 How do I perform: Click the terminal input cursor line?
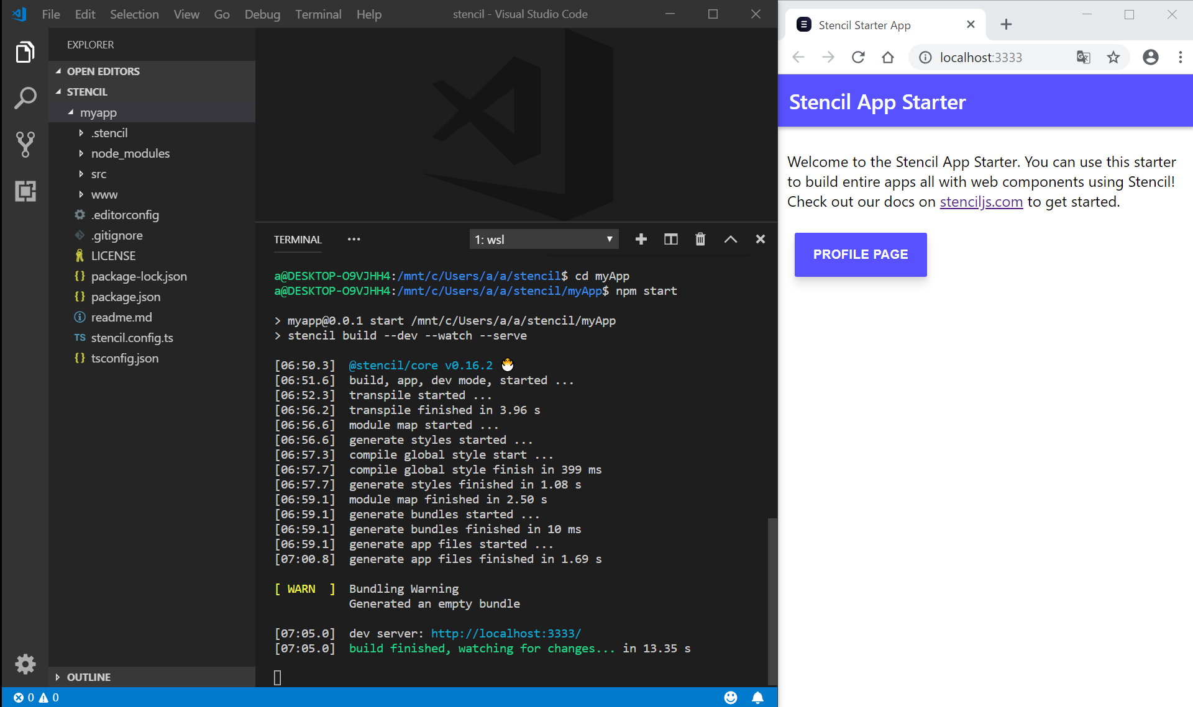(x=277, y=677)
